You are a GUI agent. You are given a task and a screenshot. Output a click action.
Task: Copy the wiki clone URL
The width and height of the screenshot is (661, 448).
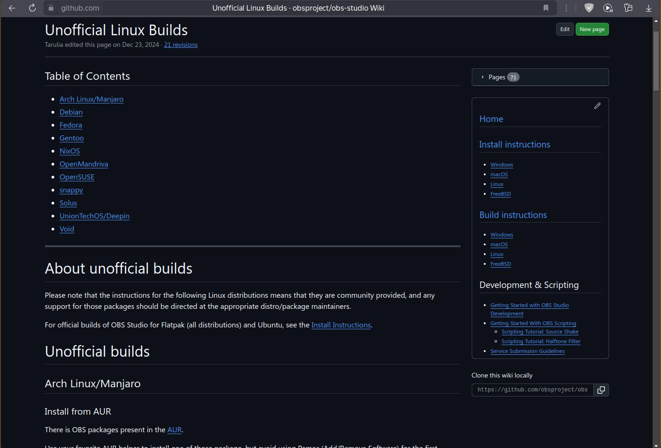tap(601, 390)
